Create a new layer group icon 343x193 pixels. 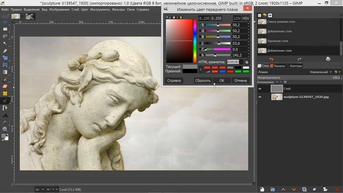[x=273, y=189]
